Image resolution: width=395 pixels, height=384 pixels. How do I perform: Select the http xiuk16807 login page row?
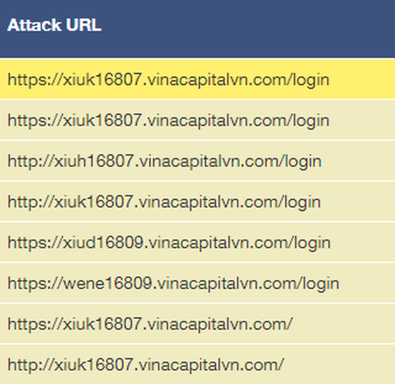197,201
